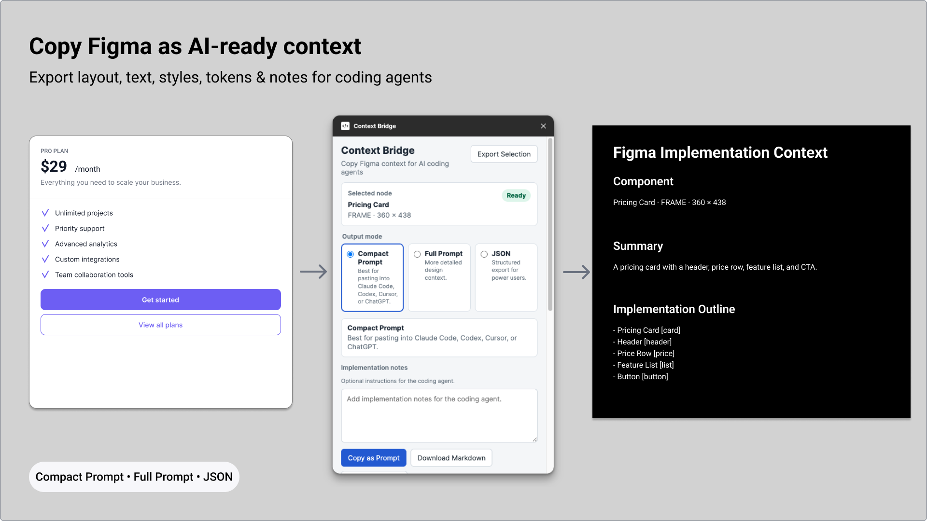Click the 'PRO PLAN' label
The height and width of the screenshot is (521, 927).
coord(55,151)
